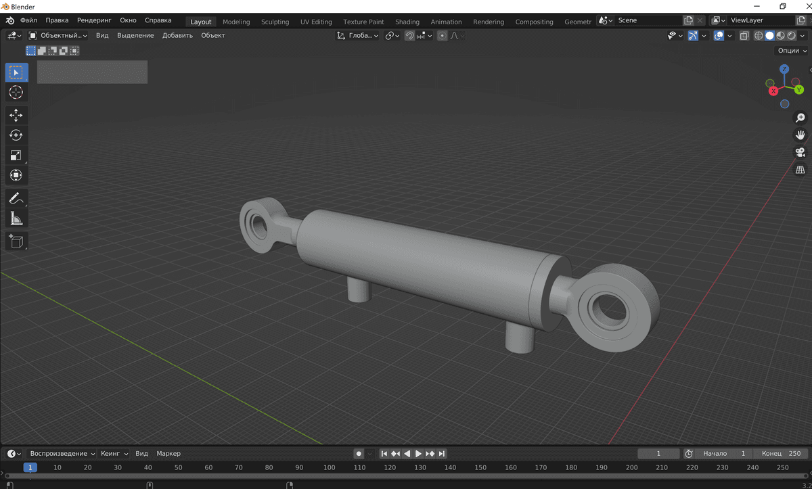This screenshot has height=489, width=812.
Task: Switch to material preview shading
Action: tap(780, 35)
